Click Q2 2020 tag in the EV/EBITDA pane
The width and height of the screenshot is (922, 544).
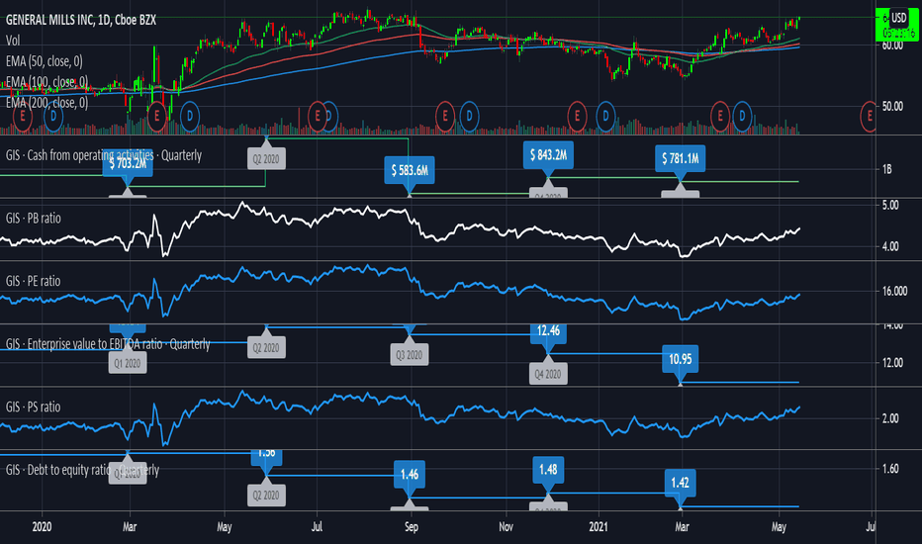[x=266, y=347]
